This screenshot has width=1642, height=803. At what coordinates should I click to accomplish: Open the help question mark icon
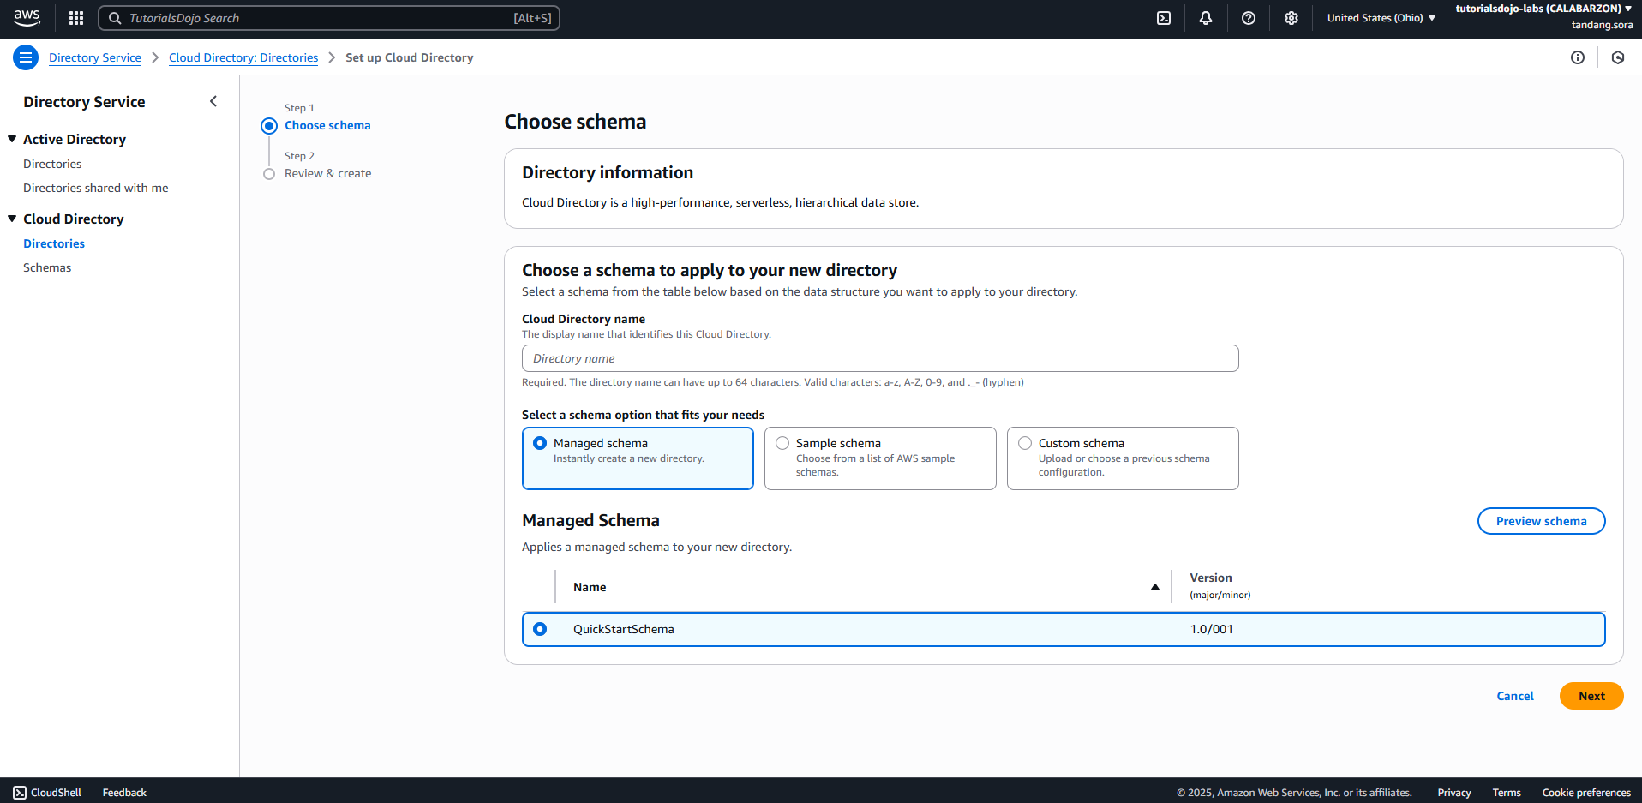click(1249, 18)
